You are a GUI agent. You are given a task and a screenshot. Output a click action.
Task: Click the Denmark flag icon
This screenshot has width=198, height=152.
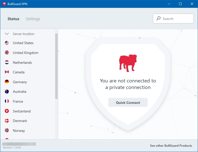coord(7,121)
